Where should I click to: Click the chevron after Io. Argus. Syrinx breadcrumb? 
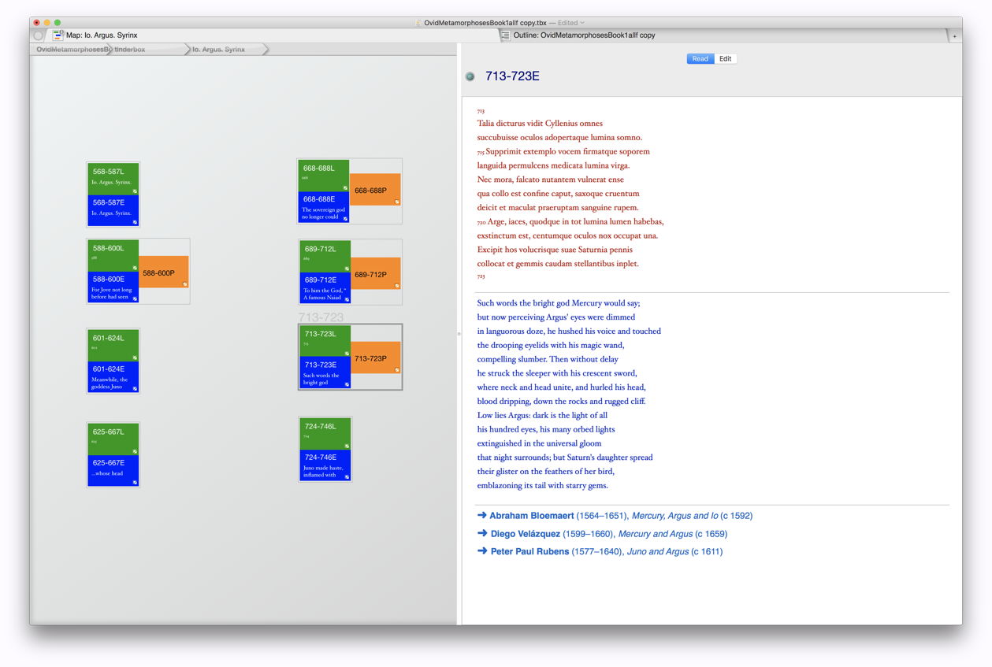pos(265,49)
